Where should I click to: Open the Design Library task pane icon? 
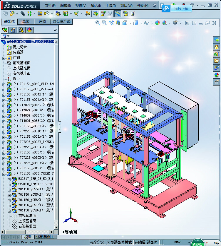pos(216,54)
